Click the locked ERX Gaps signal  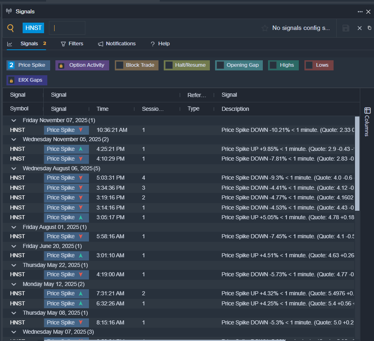(x=27, y=80)
